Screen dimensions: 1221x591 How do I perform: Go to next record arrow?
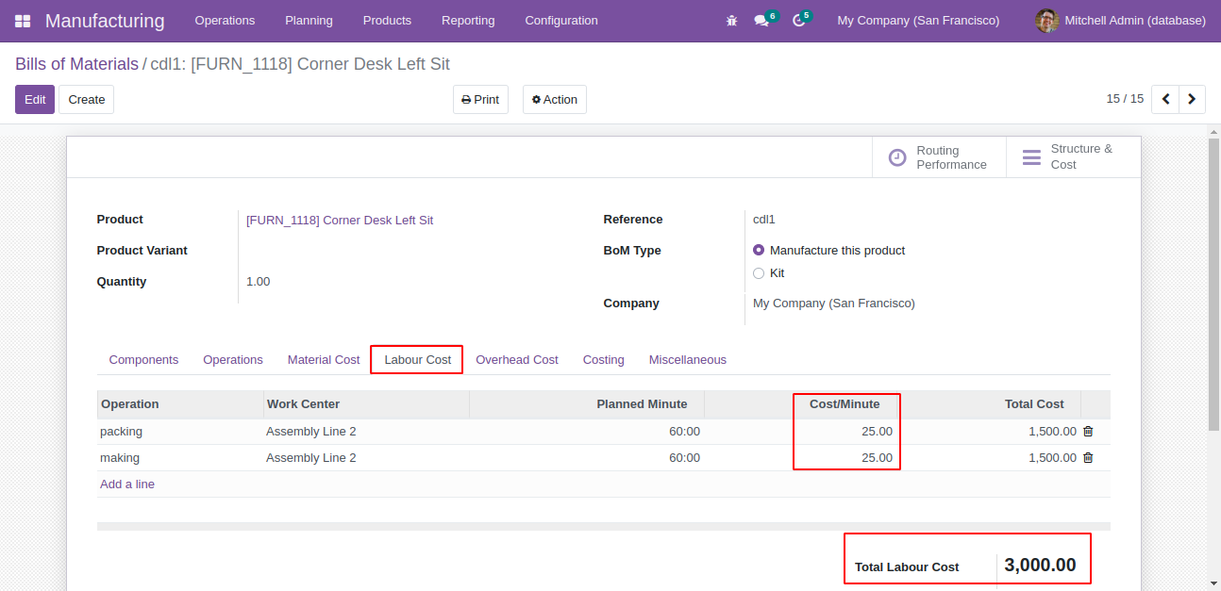1192,99
